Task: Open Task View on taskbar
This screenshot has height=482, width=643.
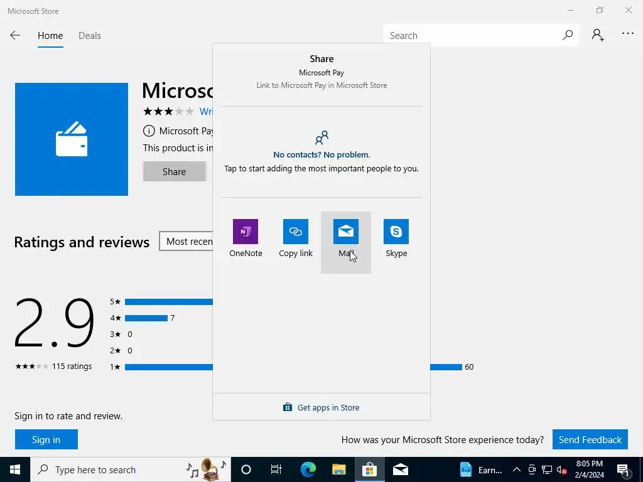Action: [x=276, y=469]
